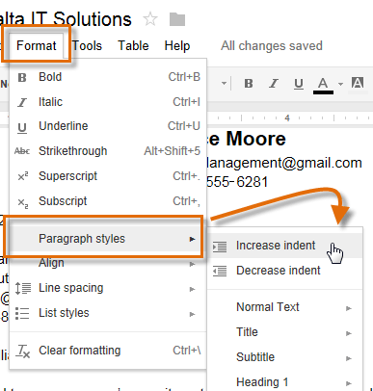Star the Malta IT Solutions document
373x391 pixels.
(x=150, y=19)
